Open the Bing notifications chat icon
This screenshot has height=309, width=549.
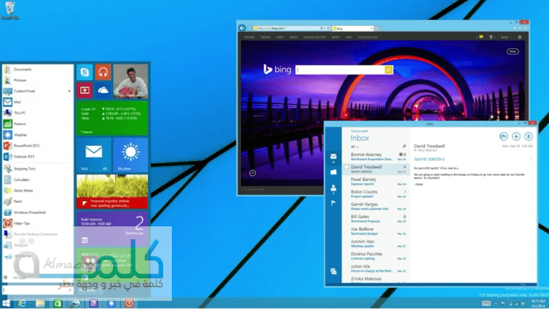[481, 36]
